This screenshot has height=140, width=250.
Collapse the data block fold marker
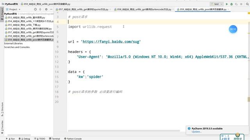pos(67,72)
